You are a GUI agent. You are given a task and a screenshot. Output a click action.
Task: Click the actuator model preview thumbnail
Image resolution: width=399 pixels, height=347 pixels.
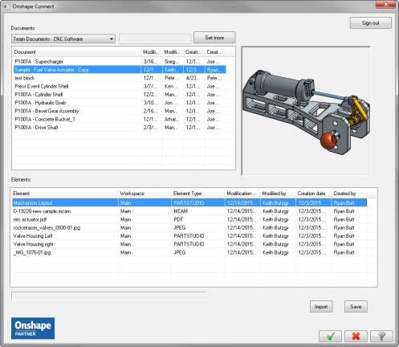306,111
